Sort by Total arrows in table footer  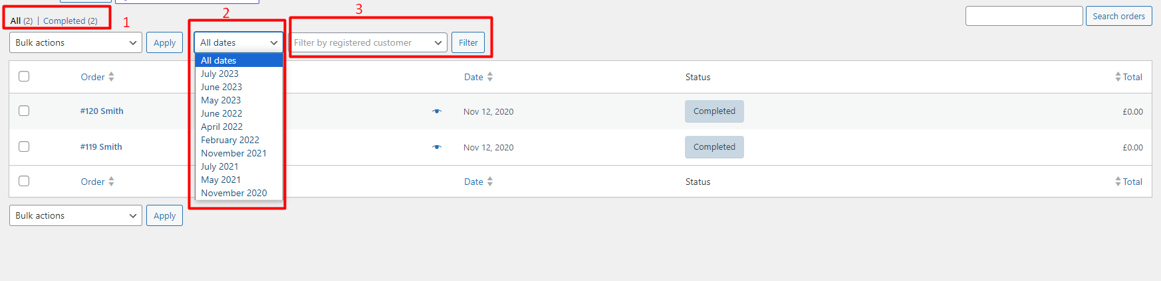[1118, 182]
